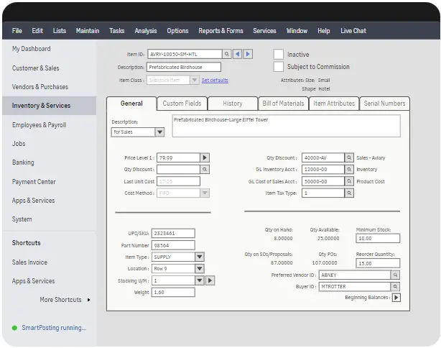Enable Subject to Commission checkbox
Screen dimensions: 441x348
click(279, 67)
